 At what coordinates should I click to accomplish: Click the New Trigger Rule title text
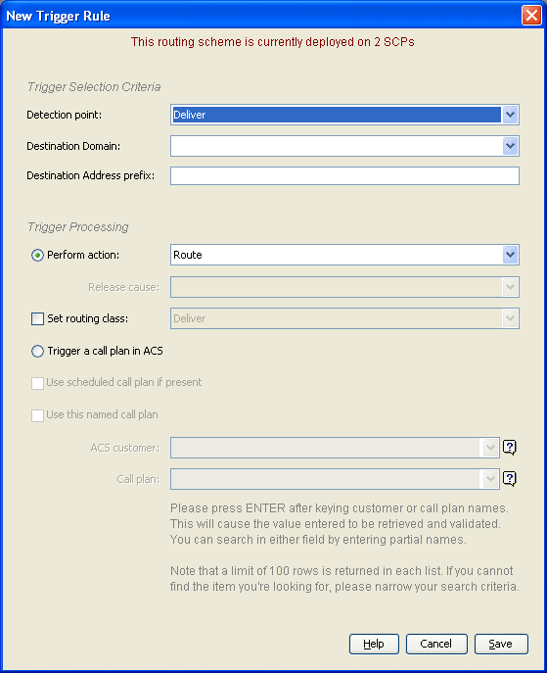[x=59, y=17]
